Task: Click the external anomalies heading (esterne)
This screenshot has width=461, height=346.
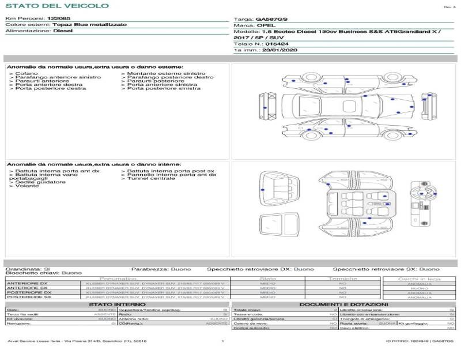Action: (95, 67)
